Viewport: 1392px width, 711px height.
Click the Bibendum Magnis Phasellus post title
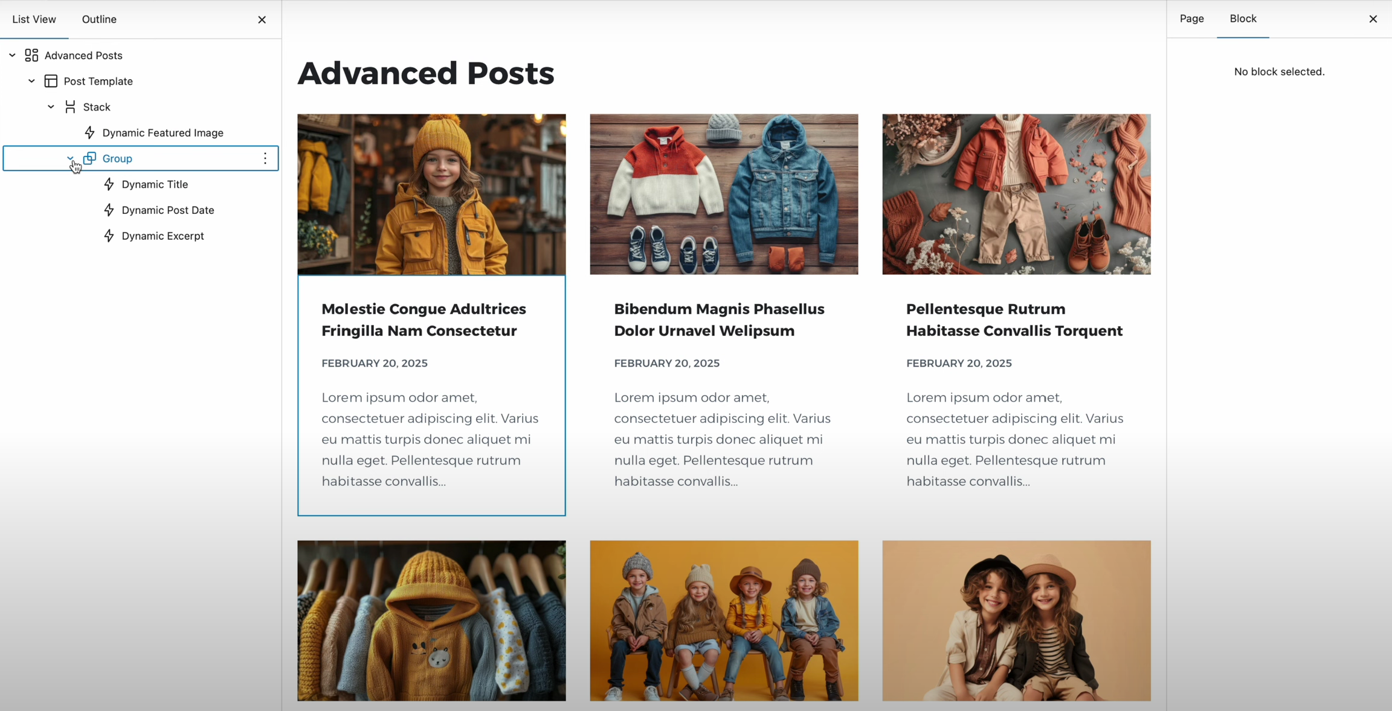[x=719, y=320]
